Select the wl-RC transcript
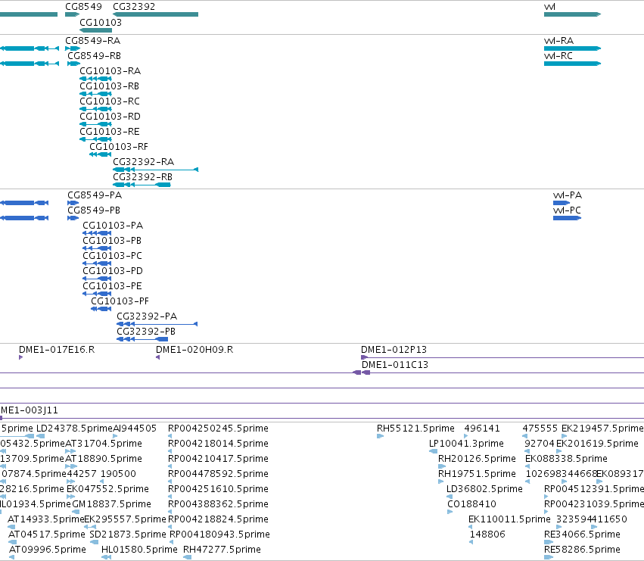 [573, 64]
